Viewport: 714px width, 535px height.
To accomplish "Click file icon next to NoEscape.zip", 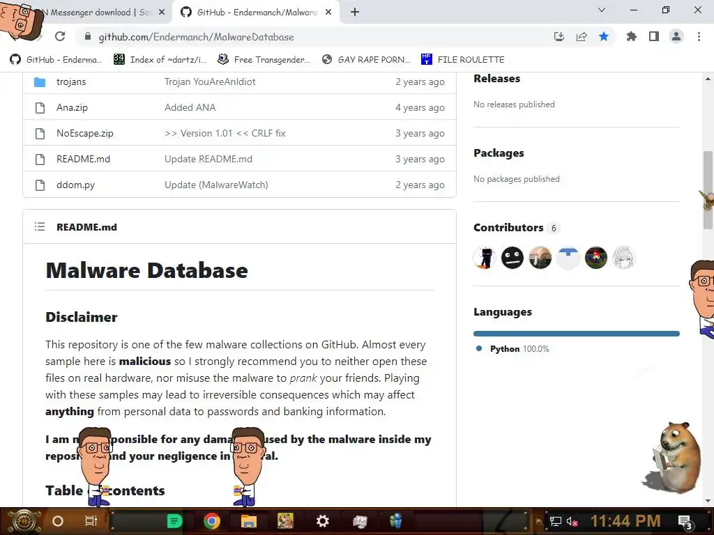I will click(x=40, y=133).
